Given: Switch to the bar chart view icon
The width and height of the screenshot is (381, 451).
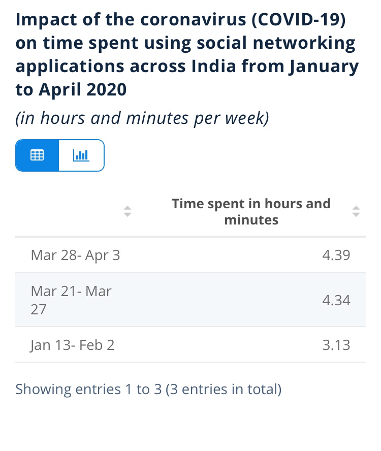Looking at the screenshot, I should (x=81, y=155).
